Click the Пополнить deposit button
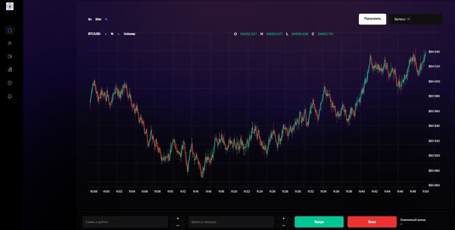Screen dimensions: 455x230 372,19
